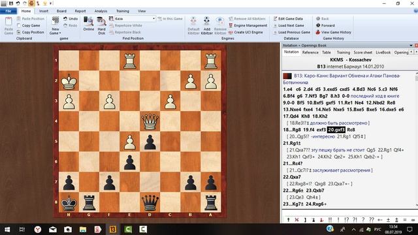418x235 pixels.
Task: Insert the +- winning evaluation symbol
Action: [380, 220]
